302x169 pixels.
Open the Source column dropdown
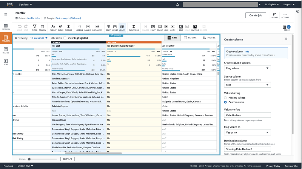pos(247,85)
